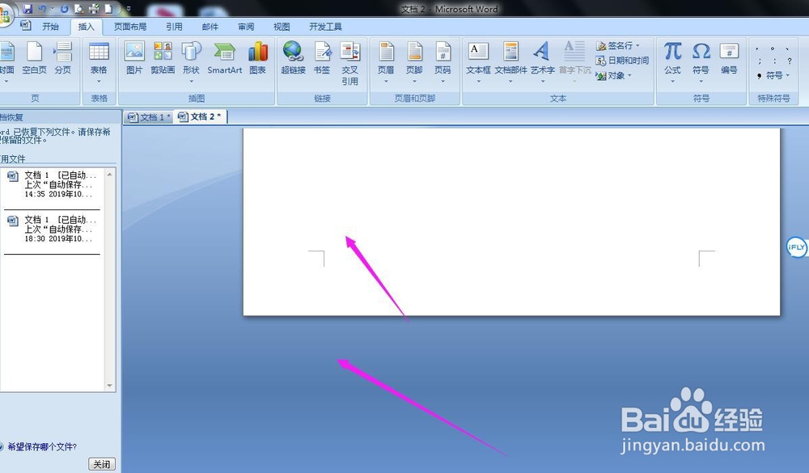Open the 视图 ribbon tab

[282, 27]
